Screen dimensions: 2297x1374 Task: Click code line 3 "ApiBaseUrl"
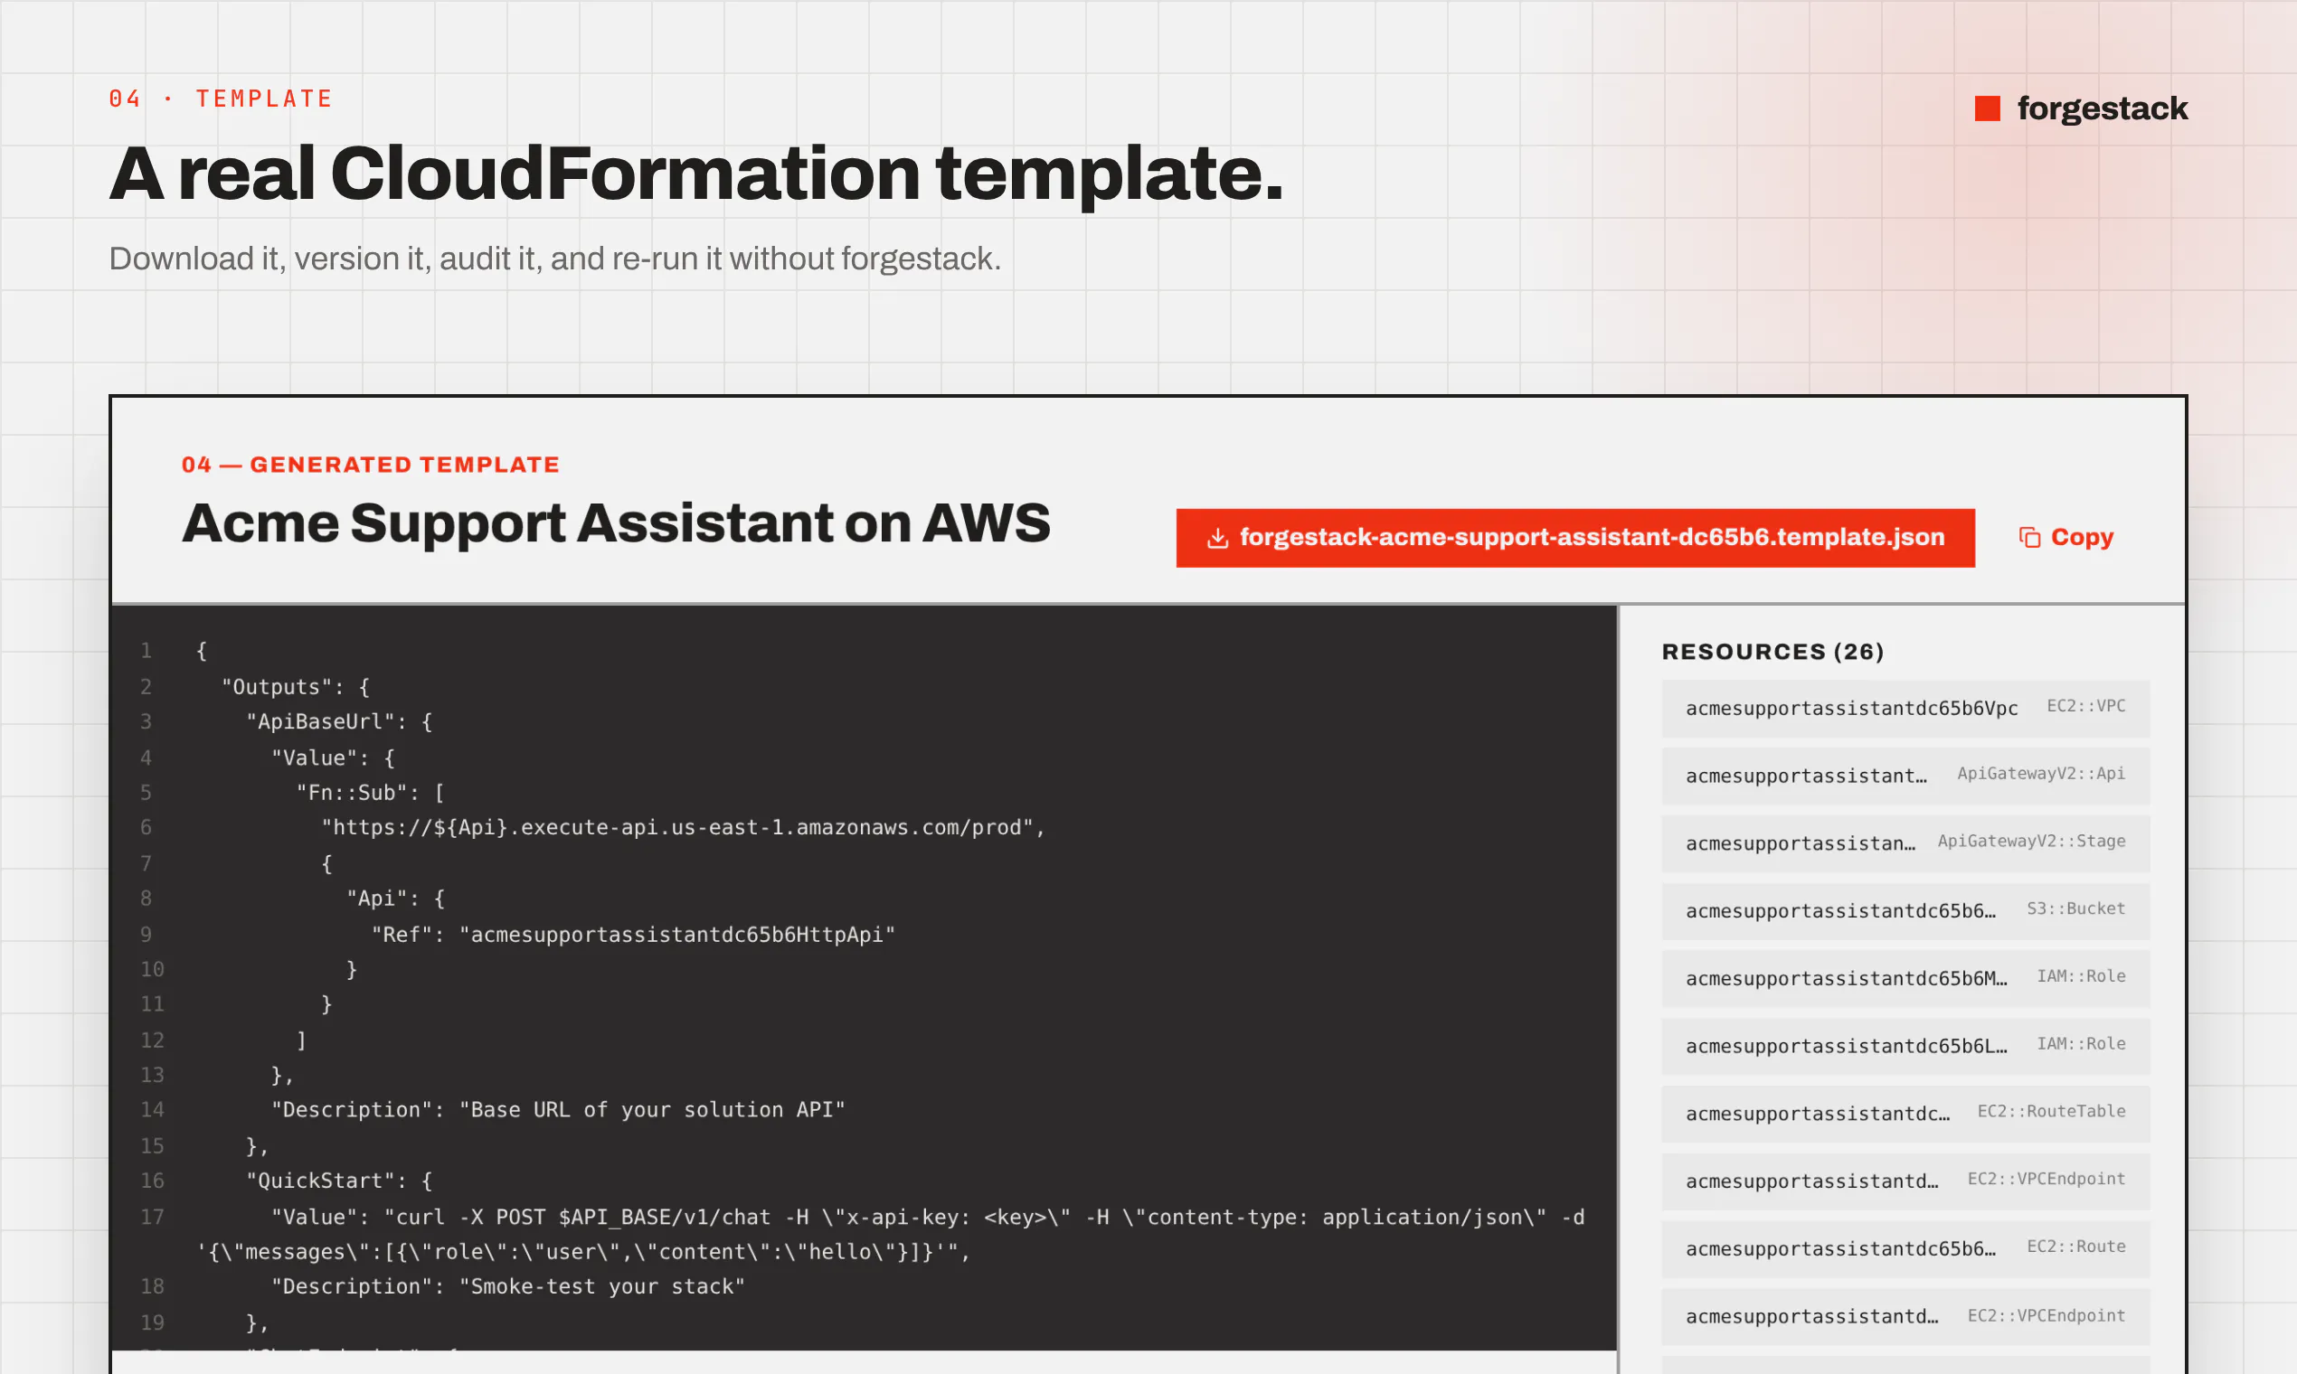click(x=339, y=722)
